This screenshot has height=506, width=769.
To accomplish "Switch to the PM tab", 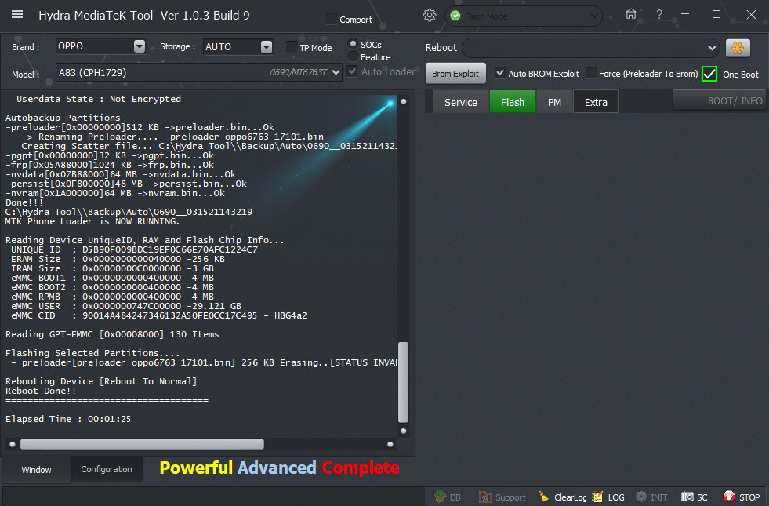I will (x=554, y=102).
